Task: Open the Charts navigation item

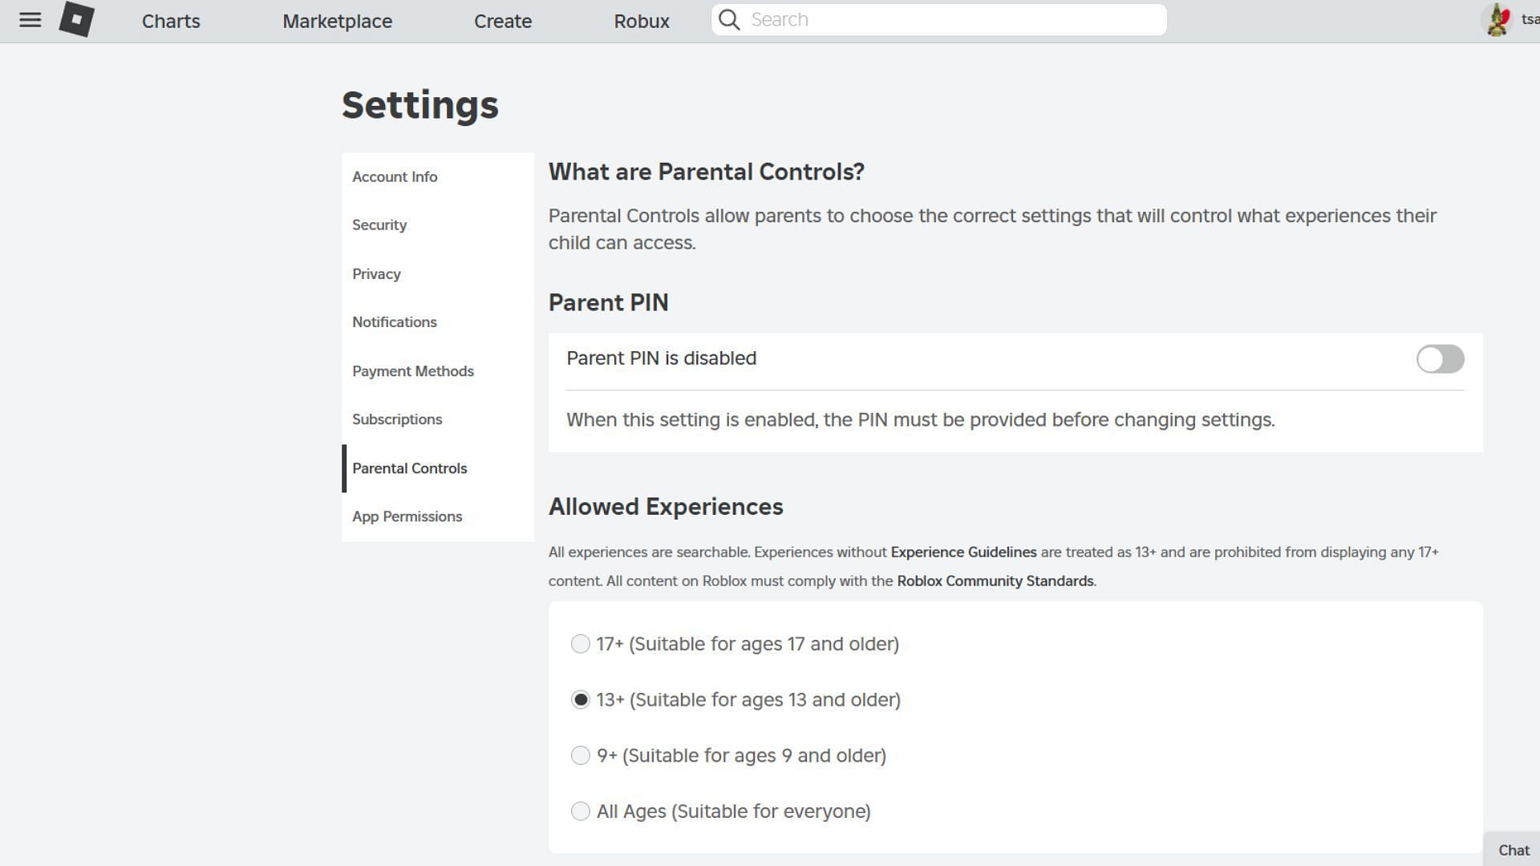Action: coord(170,21)
